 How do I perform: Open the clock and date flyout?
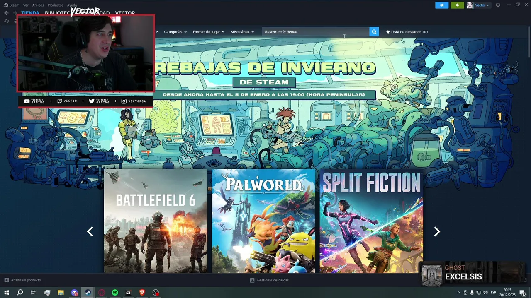[507, 293]
